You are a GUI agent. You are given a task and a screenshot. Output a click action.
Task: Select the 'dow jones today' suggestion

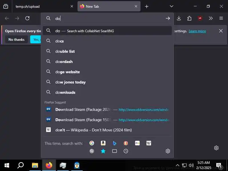coord(107,82)
